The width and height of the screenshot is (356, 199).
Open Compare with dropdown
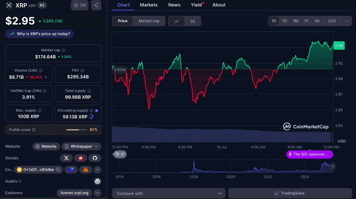169,193
